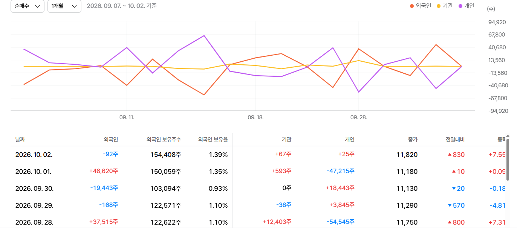Click the 09. 18. chart axis label
517x228 pixels.
tap(255, 117)
